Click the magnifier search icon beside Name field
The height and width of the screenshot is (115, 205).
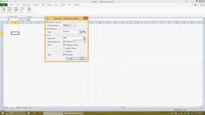coord(85,32)
